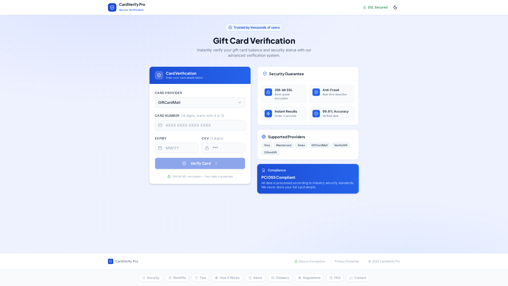
Task: Click the PCI DSS Compliant heading
Action: (x=278, y=177)
